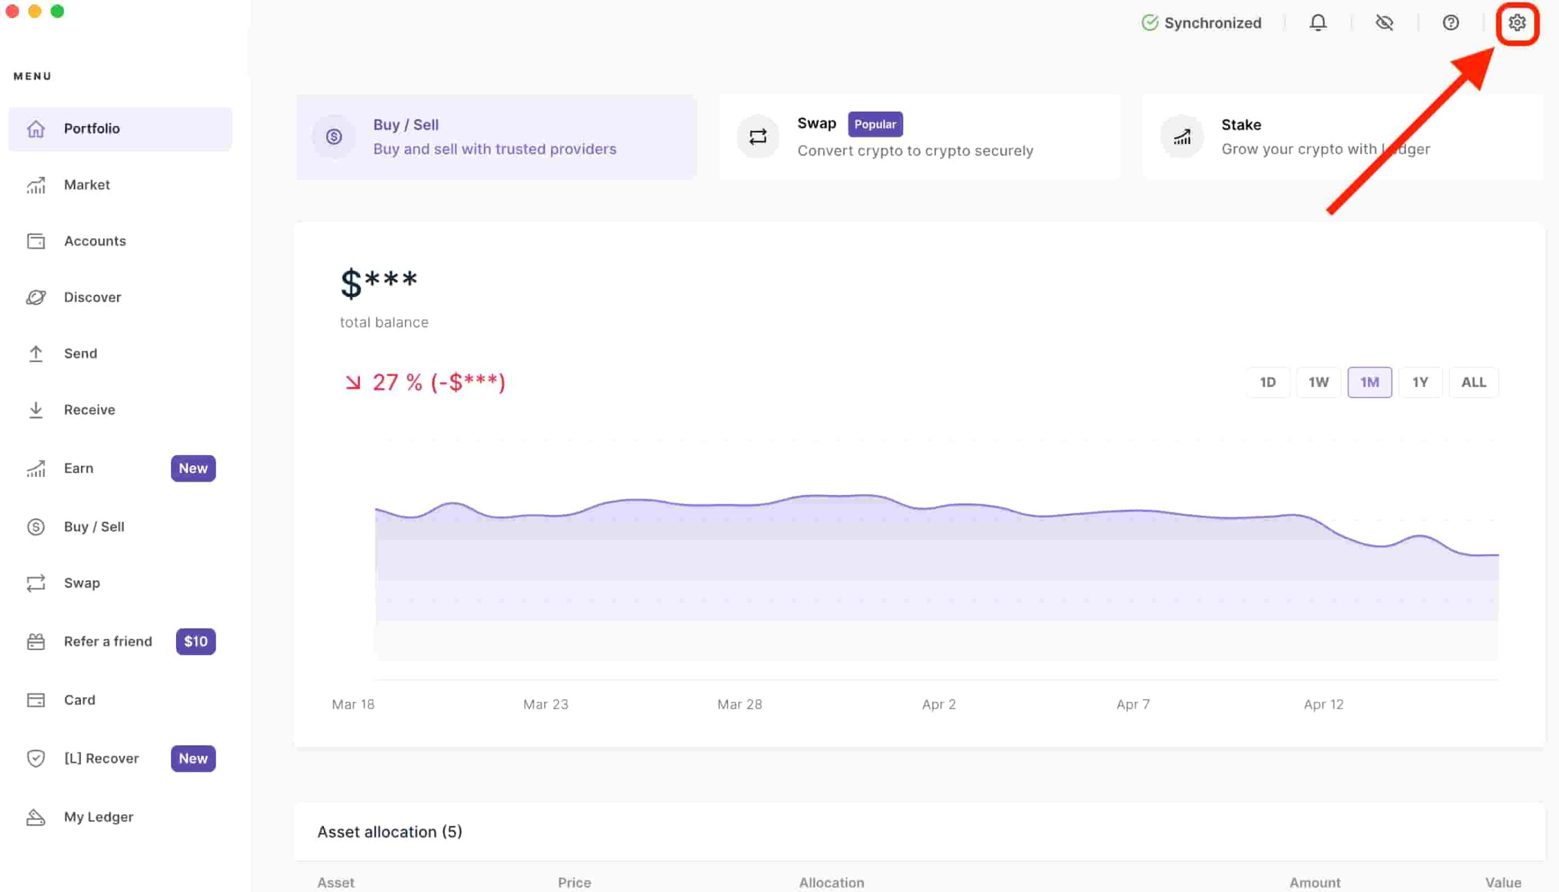Screen dimensions: 1559x892
Task: Click the Buy / Sell card dollar icon
Action: coord(334,136)
